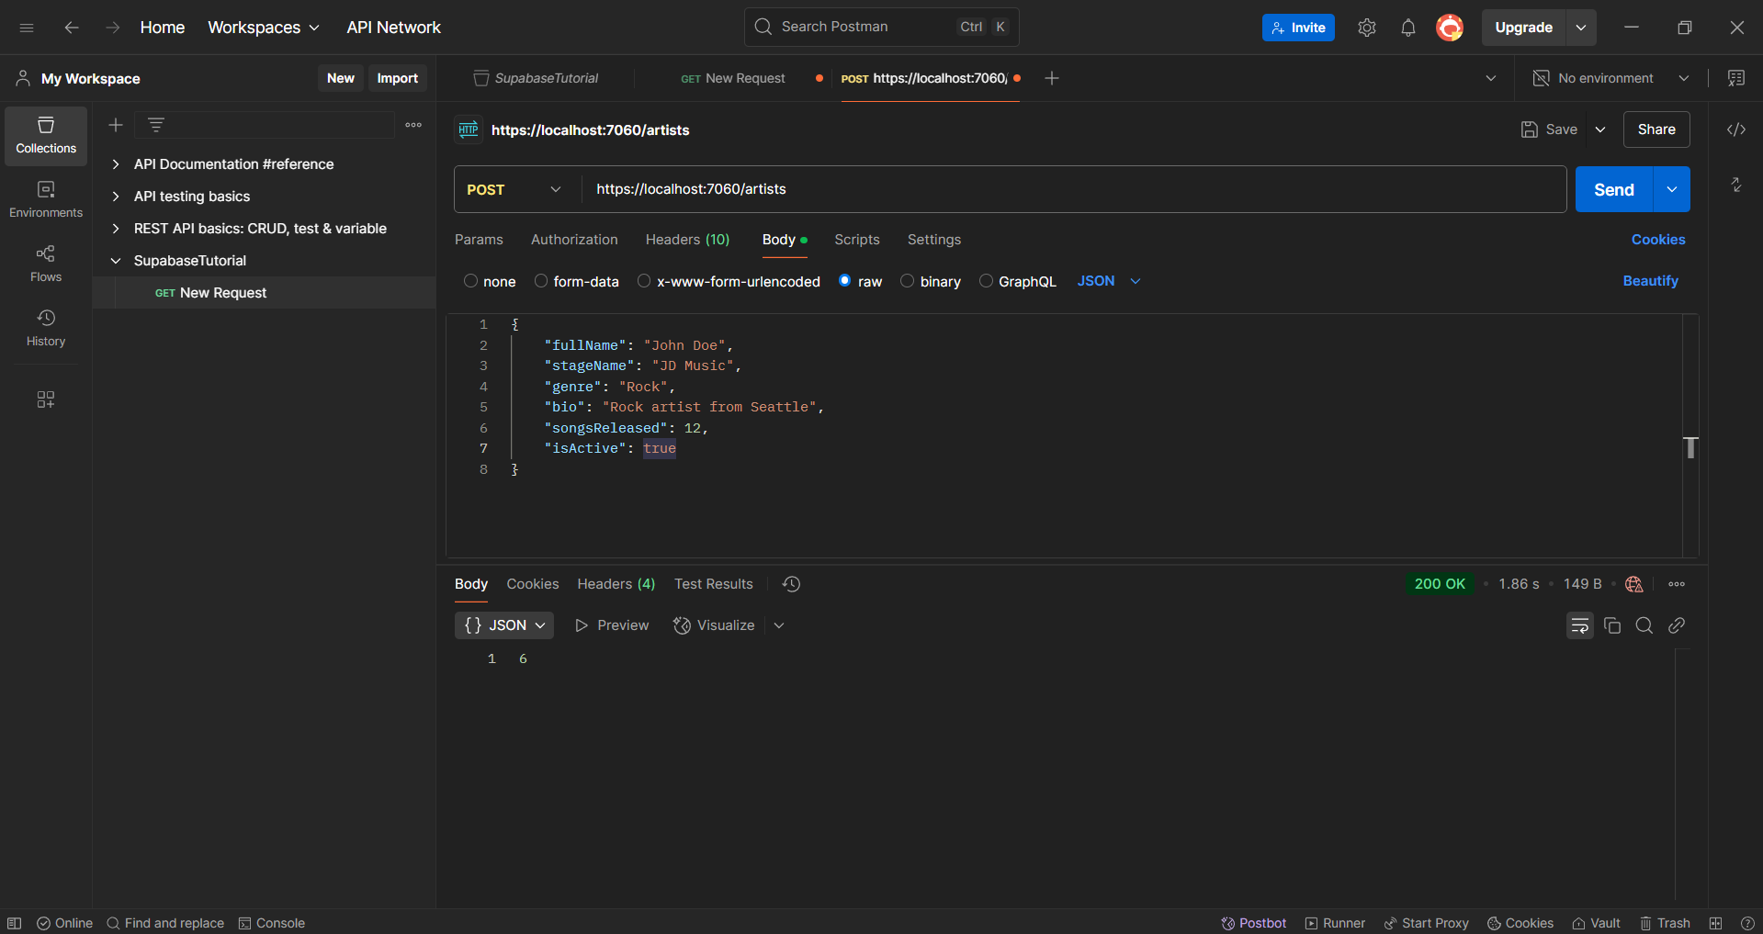
Task: Open the POST method dropdown
Action: click(x=514, y=189)
